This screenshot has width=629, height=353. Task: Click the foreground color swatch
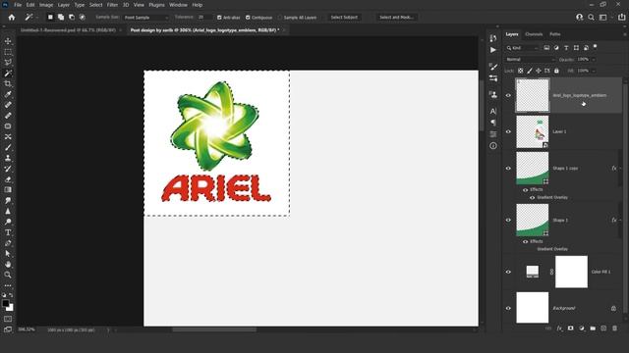point(6,304)
